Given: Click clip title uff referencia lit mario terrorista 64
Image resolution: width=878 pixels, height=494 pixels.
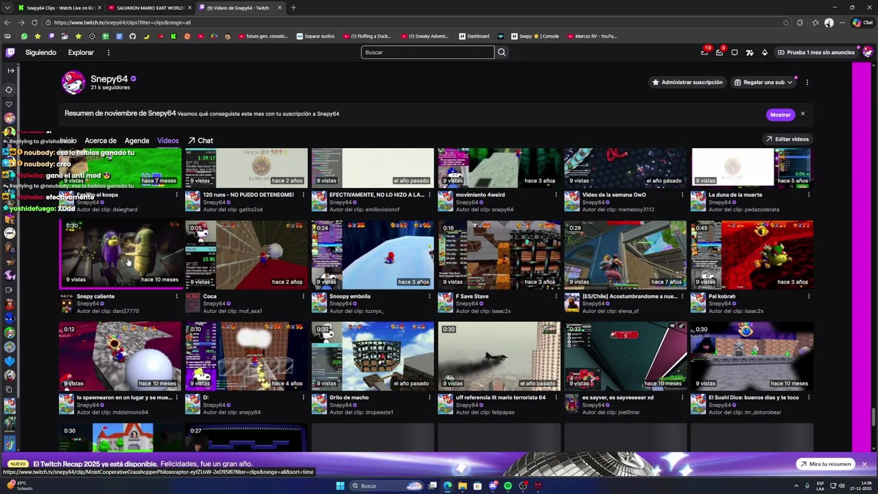Looking at the screenshot, I should click(x=500, y=397).
